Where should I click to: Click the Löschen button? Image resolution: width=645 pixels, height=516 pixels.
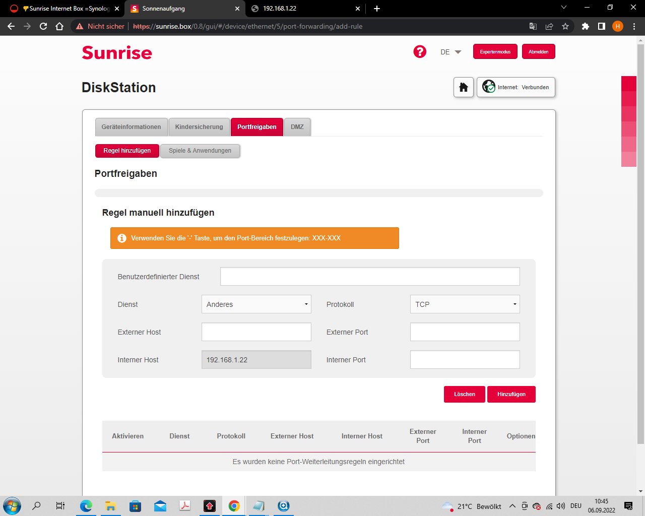[x=465, y=394]
